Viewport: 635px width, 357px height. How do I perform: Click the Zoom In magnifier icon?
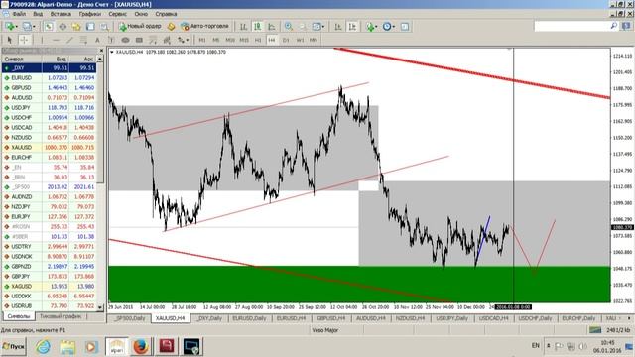point(289,27)
